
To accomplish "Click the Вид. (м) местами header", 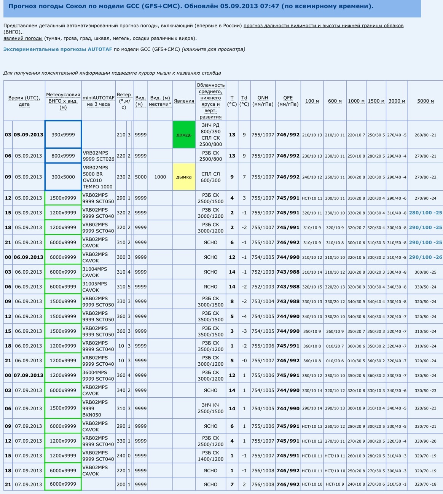I will (x=160, y=101).
